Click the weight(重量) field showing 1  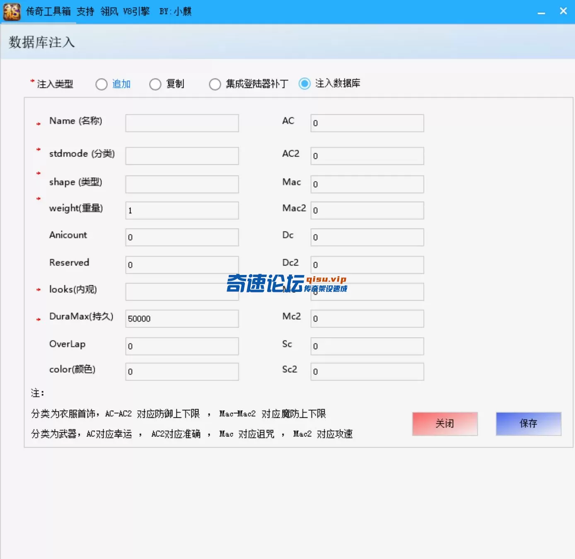182,210
